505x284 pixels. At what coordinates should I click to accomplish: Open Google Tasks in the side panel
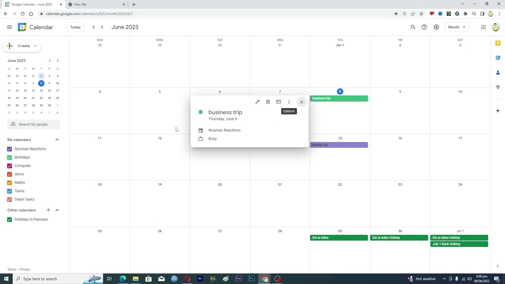tap(498, 58)
